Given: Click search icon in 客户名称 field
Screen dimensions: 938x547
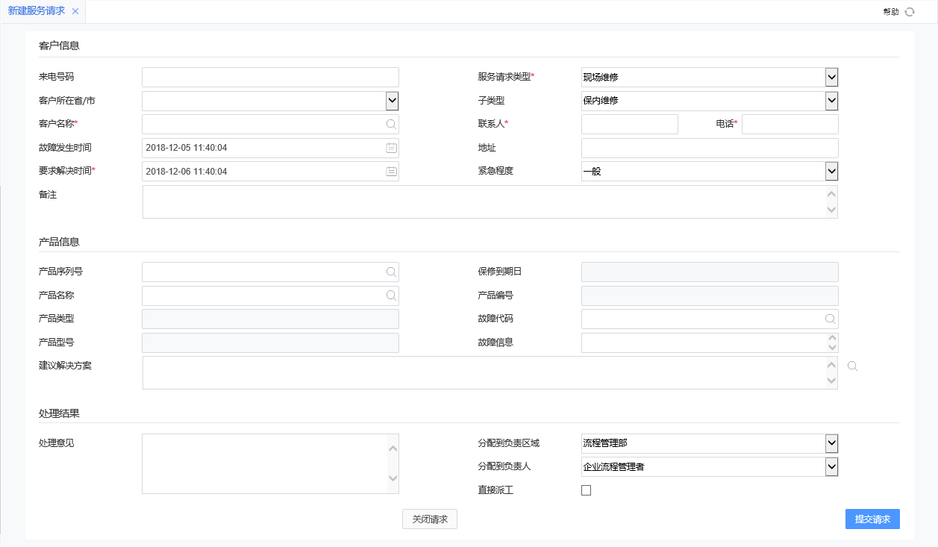Looking at the screenshot, I should click(391, 125).
